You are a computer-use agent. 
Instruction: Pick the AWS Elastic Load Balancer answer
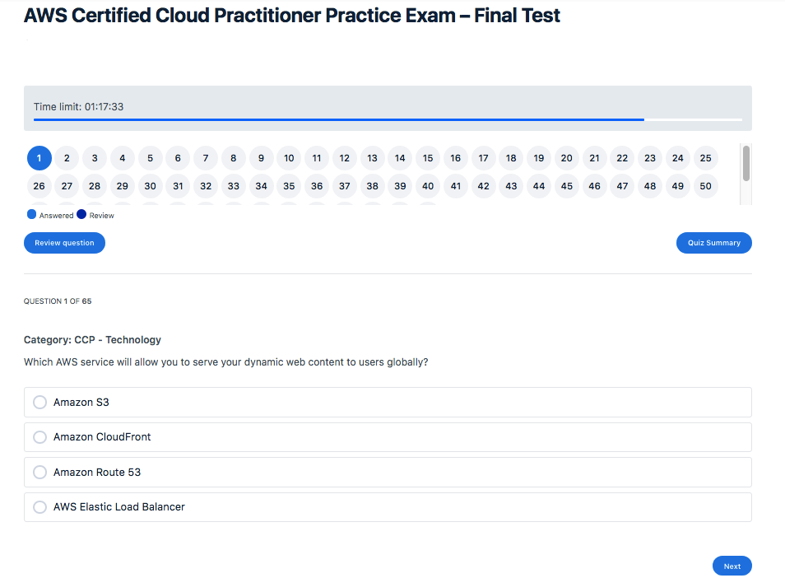click(x=39, y=507)
